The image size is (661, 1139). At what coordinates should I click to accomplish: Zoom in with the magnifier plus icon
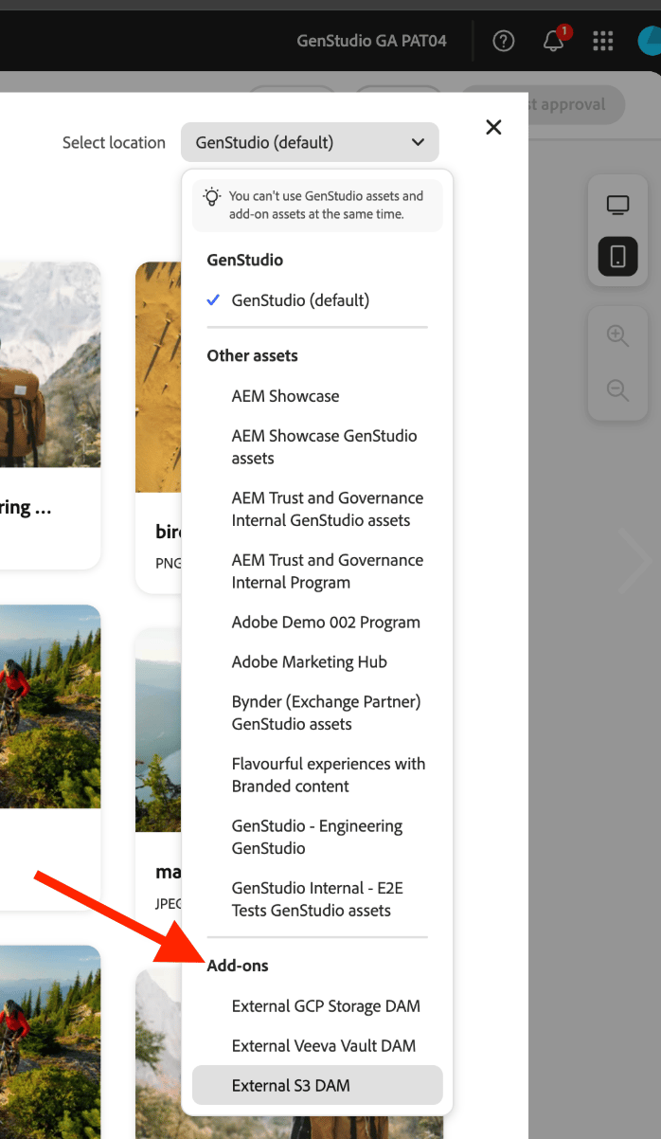pos(618,335)
